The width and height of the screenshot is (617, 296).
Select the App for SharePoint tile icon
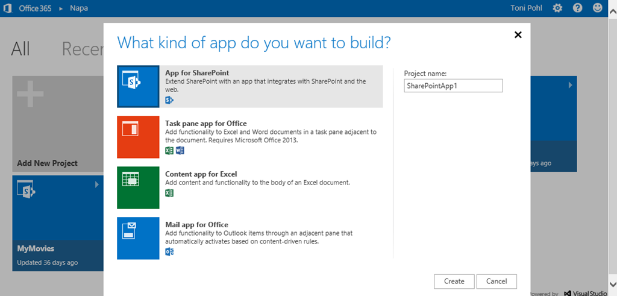point(138,87)
